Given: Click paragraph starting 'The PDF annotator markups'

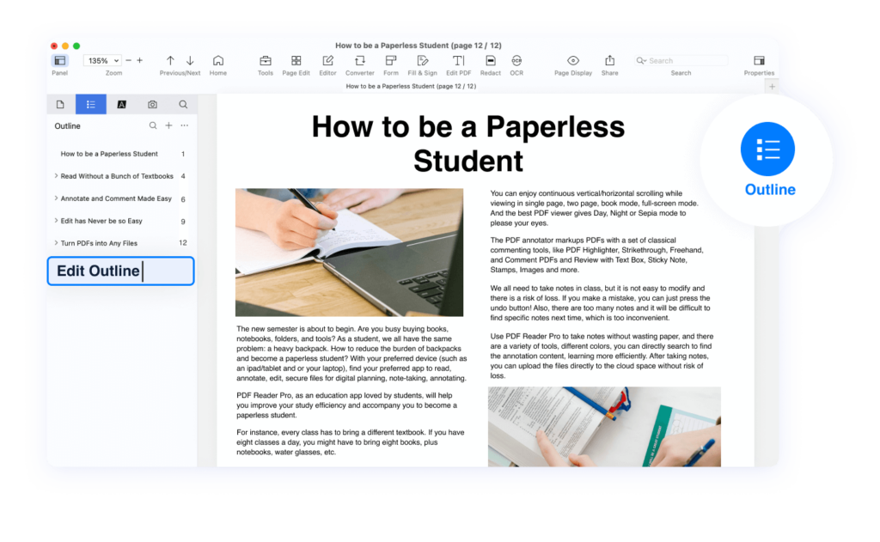Looking at the screenshot, I should click(x=596, y=255).
